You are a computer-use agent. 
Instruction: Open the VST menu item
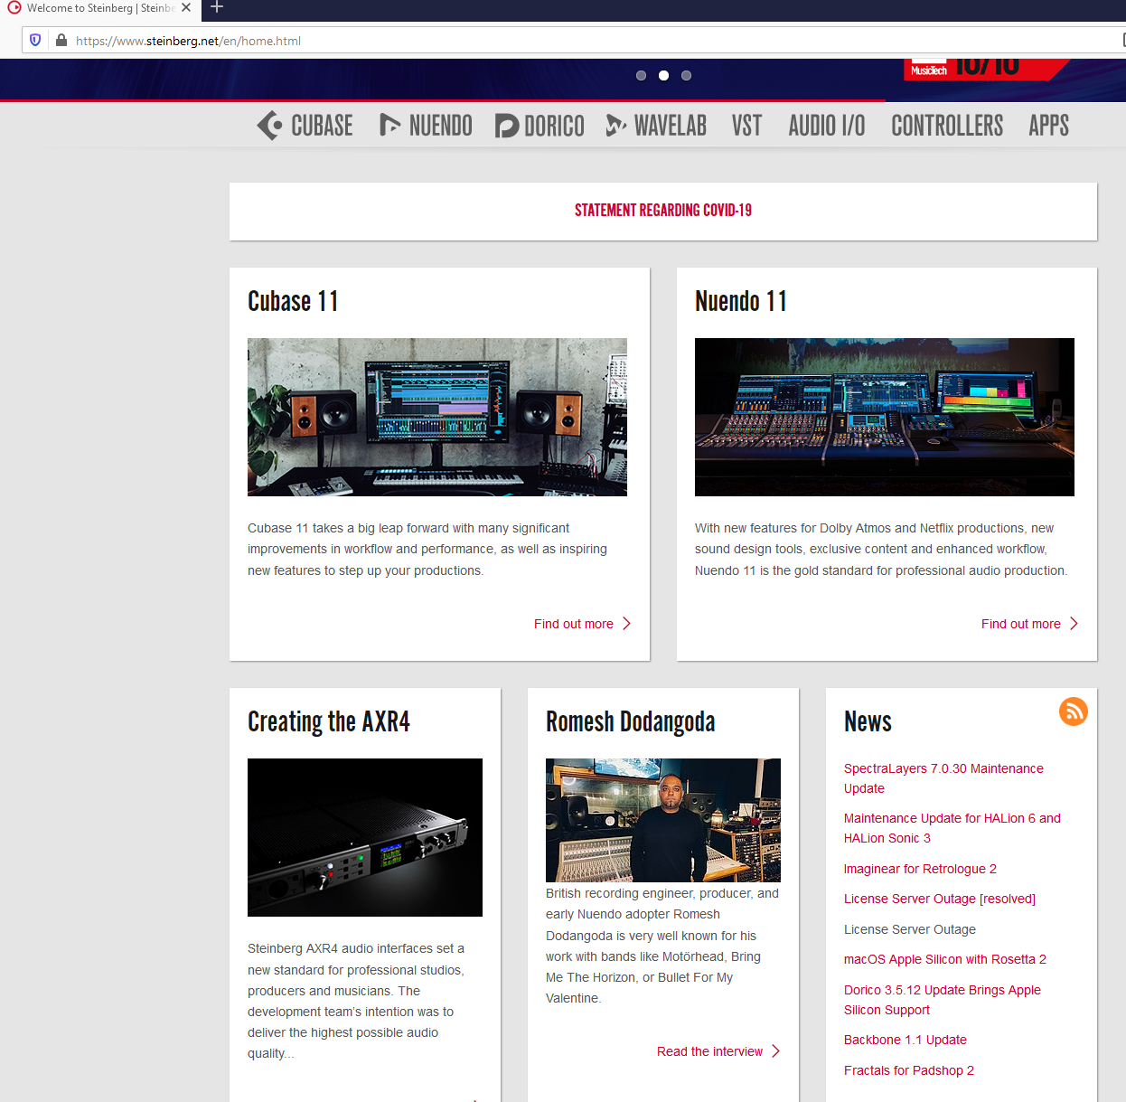pos(746,126)
